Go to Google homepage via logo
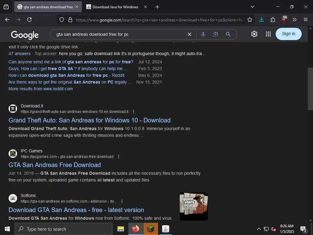Image resolution: width=313 pixels, height=235 pixels. [25, 35]
